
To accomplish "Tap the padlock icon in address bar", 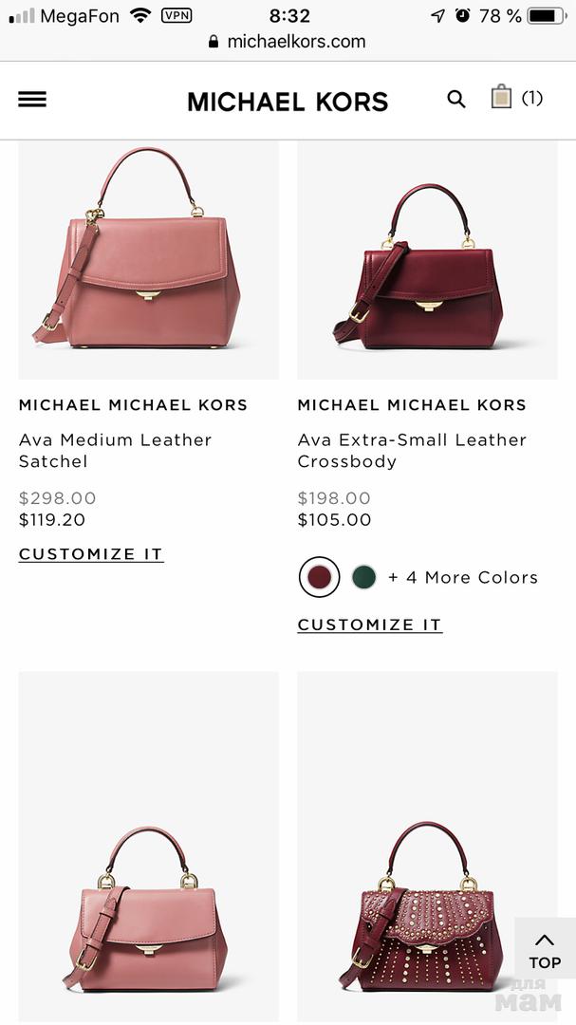I will tap(214, 42).
